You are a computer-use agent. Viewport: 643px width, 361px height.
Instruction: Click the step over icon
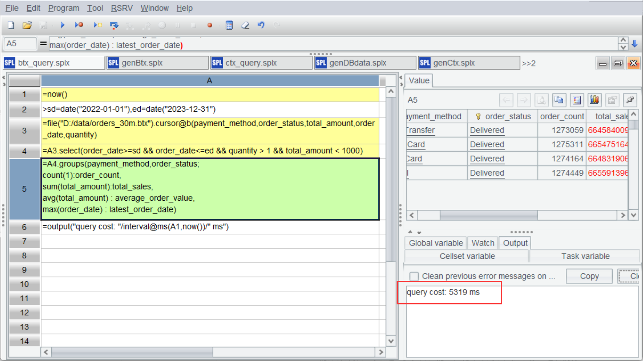114,25
